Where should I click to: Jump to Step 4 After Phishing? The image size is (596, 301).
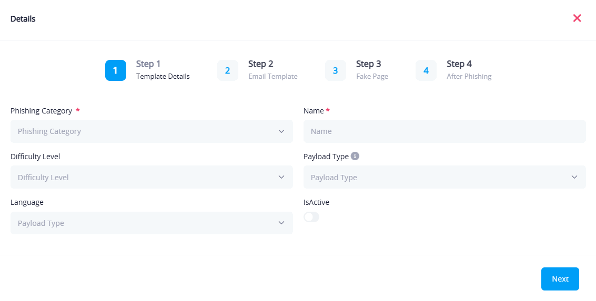(x=469, y=70)
